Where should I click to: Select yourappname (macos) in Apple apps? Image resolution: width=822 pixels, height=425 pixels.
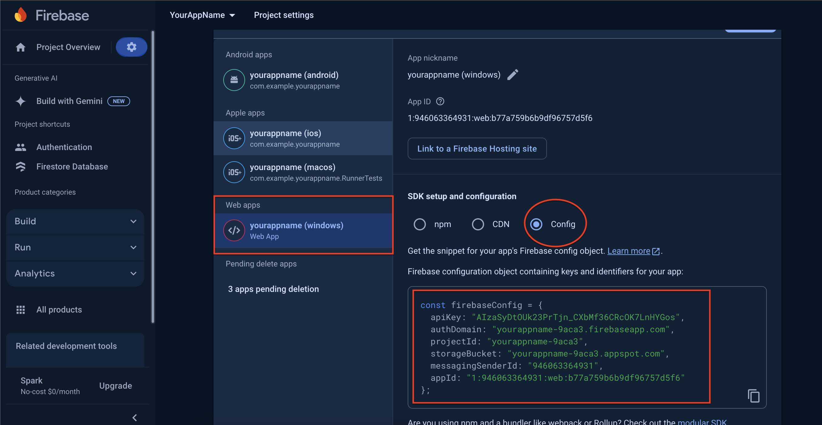(302, 172)
